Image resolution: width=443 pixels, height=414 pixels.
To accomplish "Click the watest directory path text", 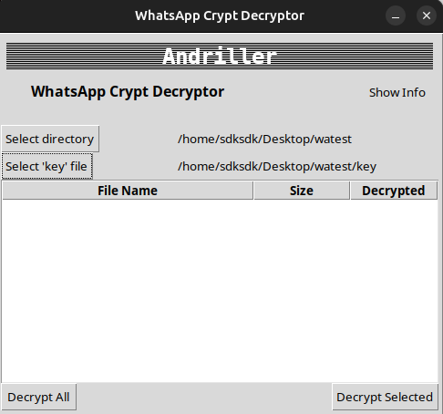I will (x=264, y=140).
